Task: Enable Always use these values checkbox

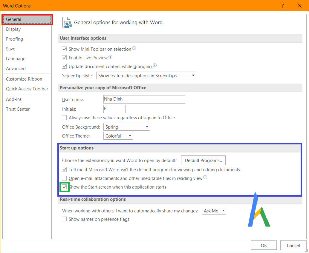Action: click(64, 118)
